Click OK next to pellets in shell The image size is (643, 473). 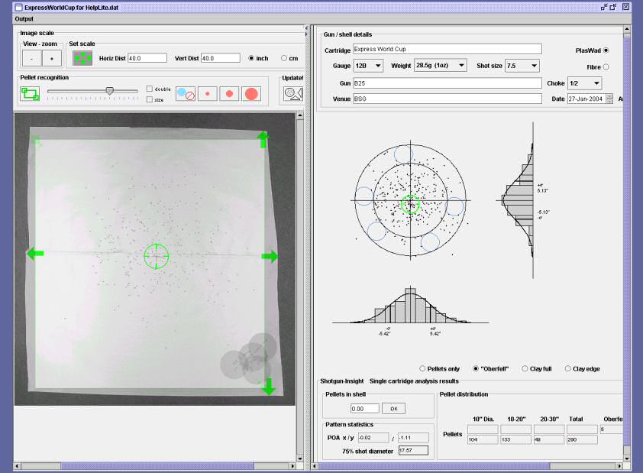[x=393, y=408]
